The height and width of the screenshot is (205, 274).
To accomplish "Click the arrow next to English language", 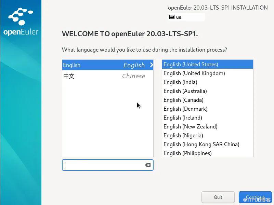I will [x=151, y=65].
